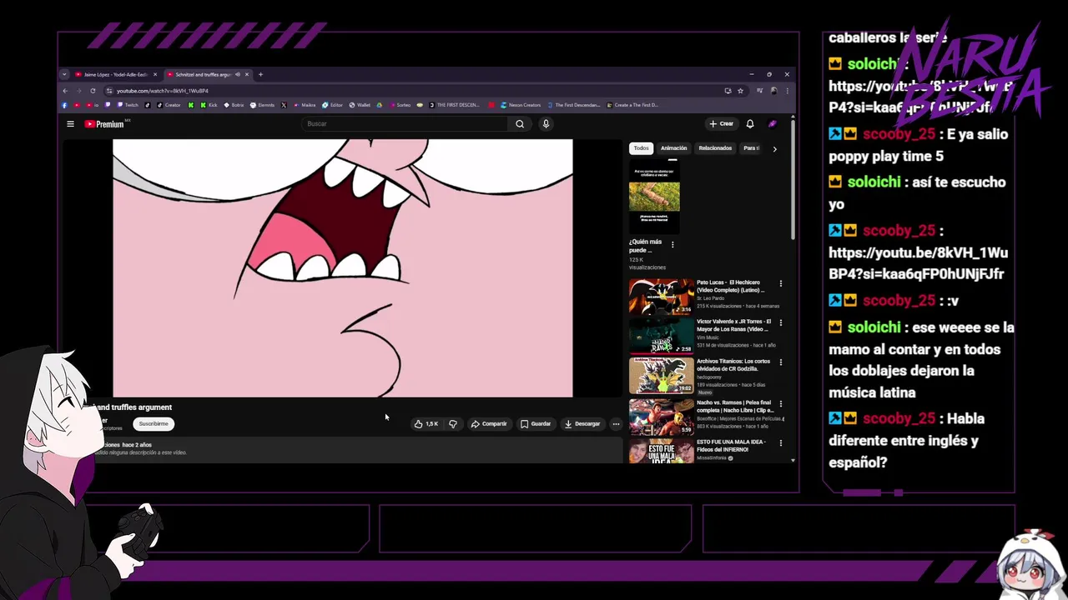
Task: Select the Todos filter chip
Action: click(641, 148)
